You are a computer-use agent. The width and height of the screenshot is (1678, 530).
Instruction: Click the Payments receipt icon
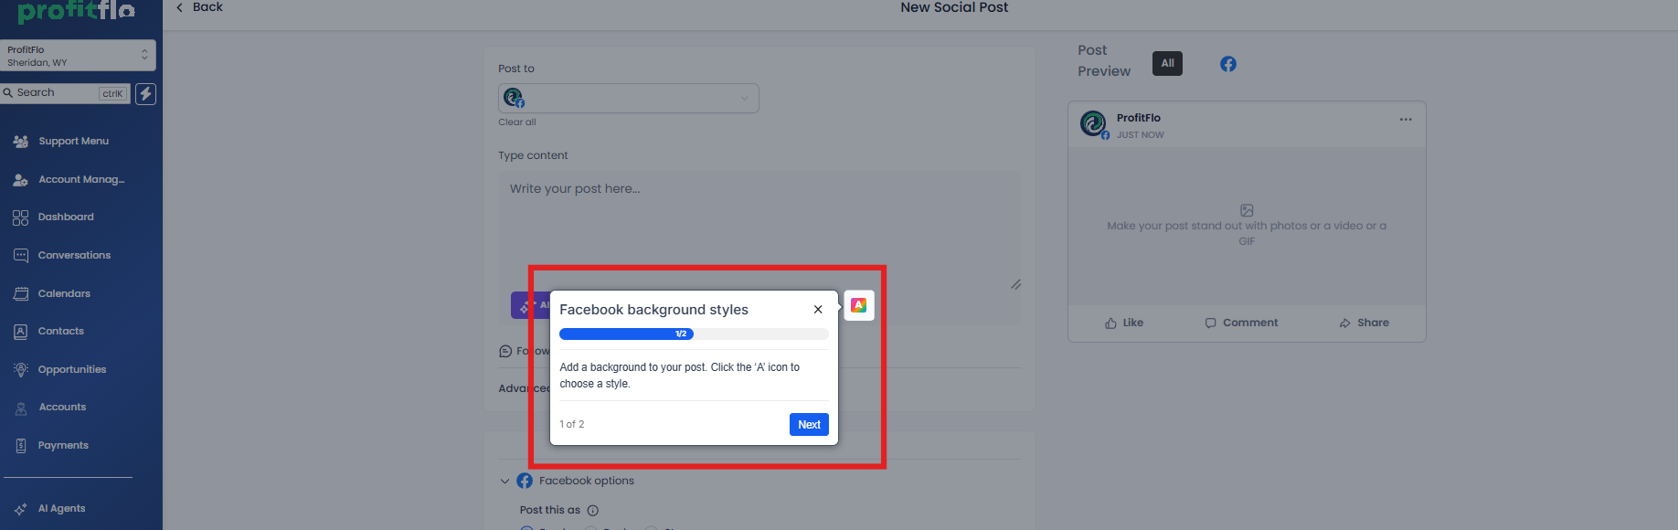coord(21,446)
